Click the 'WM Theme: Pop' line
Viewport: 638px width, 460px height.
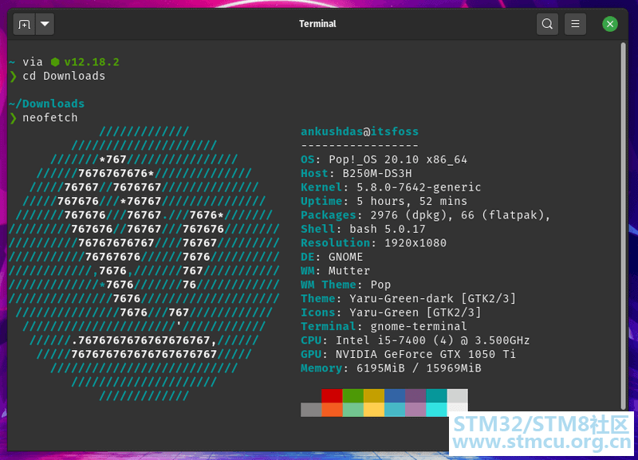[346, 285]
